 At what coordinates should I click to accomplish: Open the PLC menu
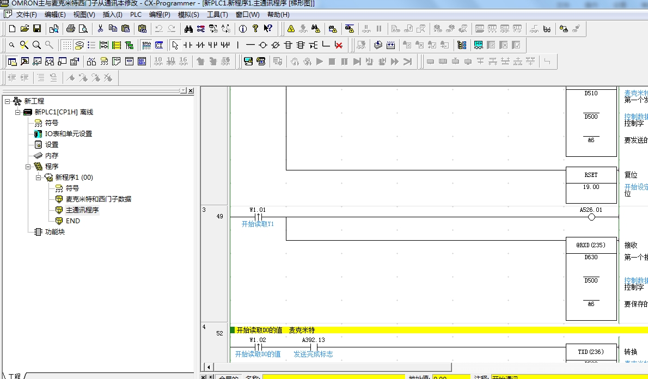pyautogui.click(x=136, y=15)
